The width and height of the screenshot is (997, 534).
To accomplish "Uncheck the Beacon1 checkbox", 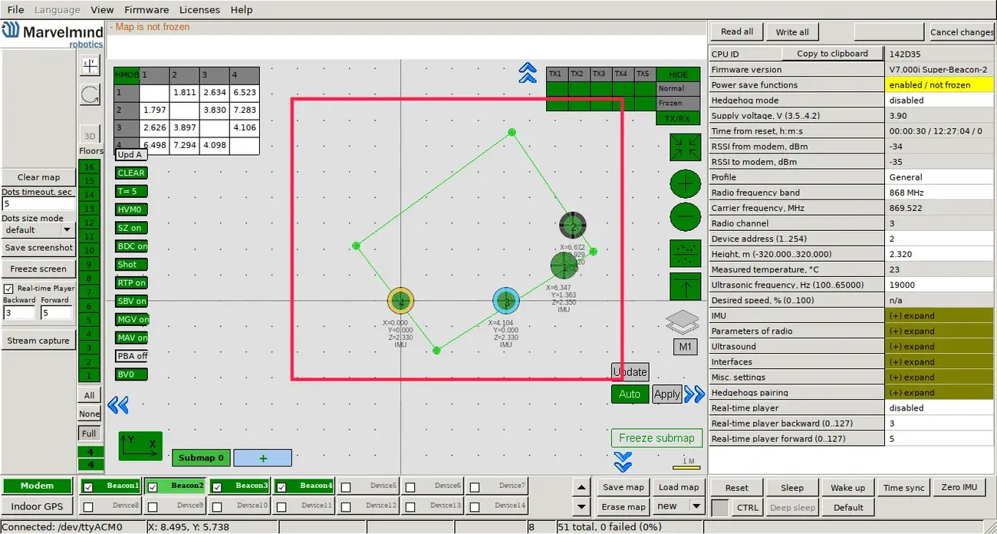I will [x=88, y=486].
